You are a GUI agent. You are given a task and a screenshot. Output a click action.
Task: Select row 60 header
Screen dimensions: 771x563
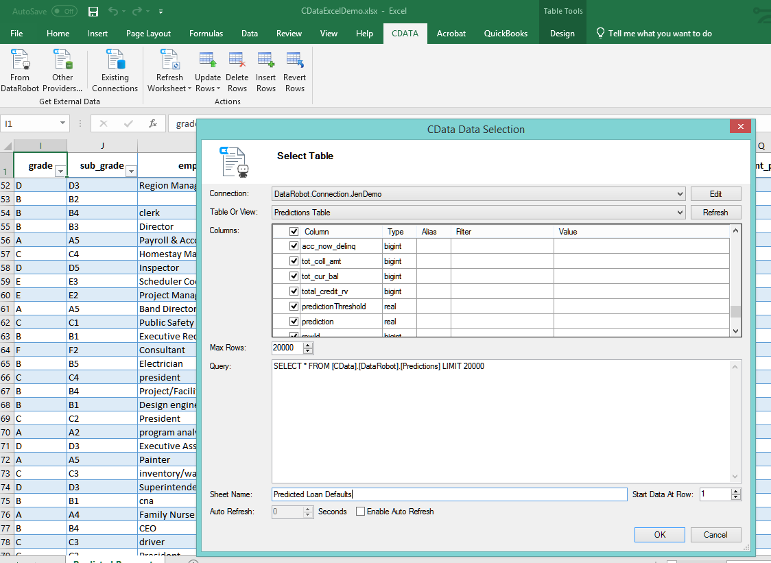click(6, 295)
